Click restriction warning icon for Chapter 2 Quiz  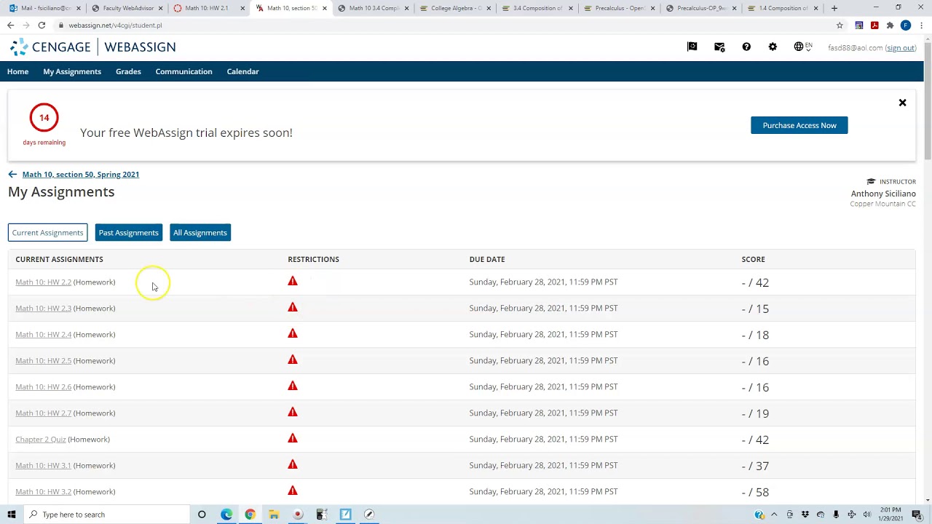pos(293,438)
